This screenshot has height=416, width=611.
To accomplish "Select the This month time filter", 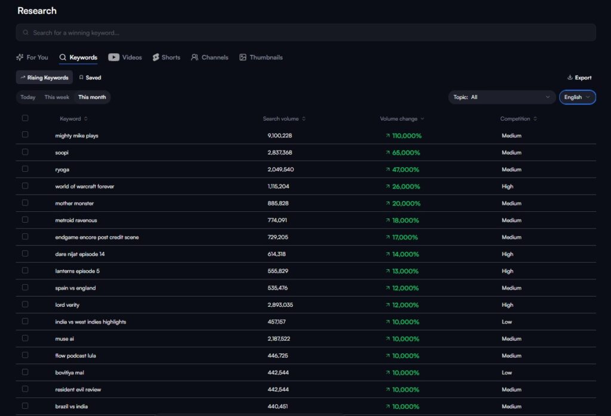I will point(92,97).
